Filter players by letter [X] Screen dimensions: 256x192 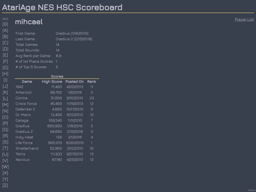coord(5,173)
